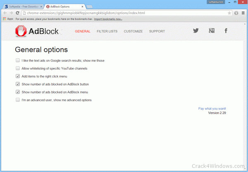Open the Apps shortcut in bookmarks bar
This screenshot has height=172, width=248.
8,19
